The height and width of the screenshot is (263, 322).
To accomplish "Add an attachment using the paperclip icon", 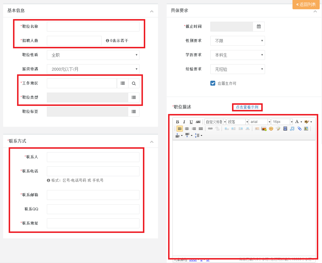I will pos(299,129).
